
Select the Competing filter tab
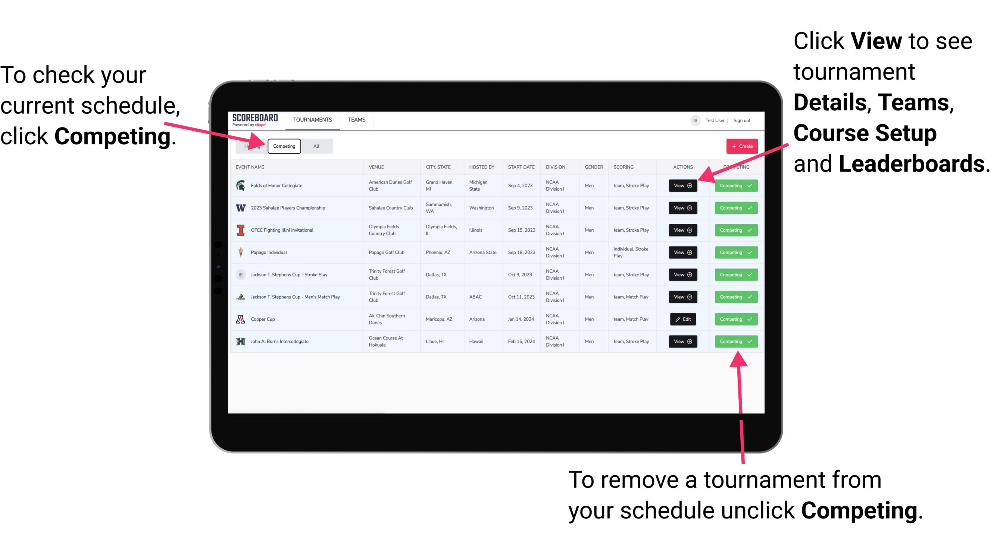click(284, 146)
